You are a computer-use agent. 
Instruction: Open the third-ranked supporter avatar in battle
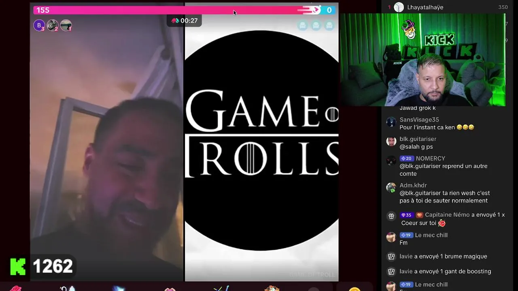66,25
